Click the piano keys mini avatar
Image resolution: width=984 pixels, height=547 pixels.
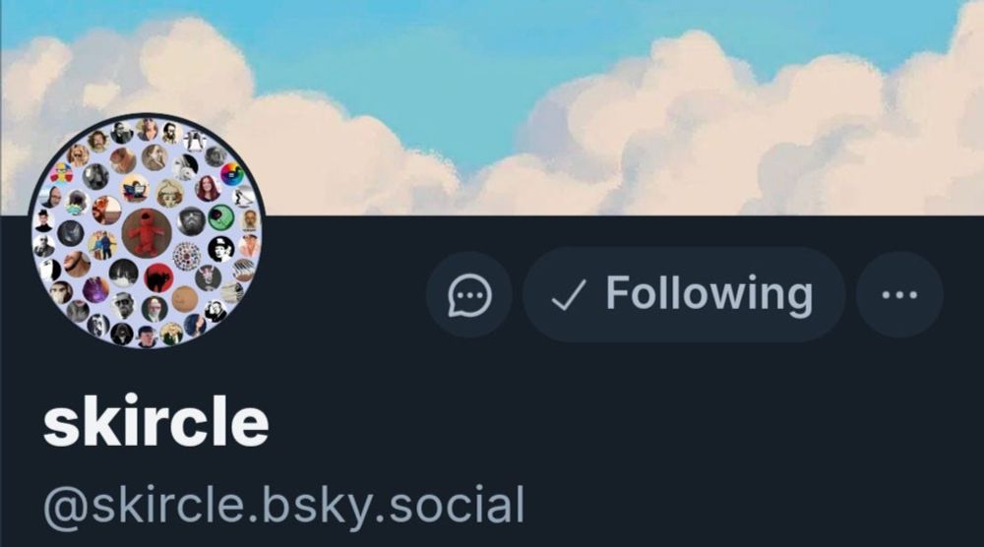point(243,270)
